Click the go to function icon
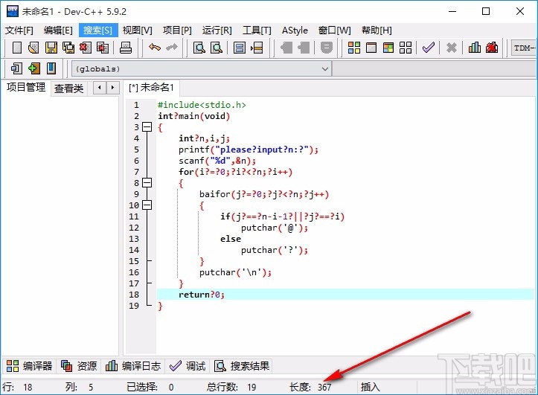The image size is (538, 395). [x=240, y=48]
